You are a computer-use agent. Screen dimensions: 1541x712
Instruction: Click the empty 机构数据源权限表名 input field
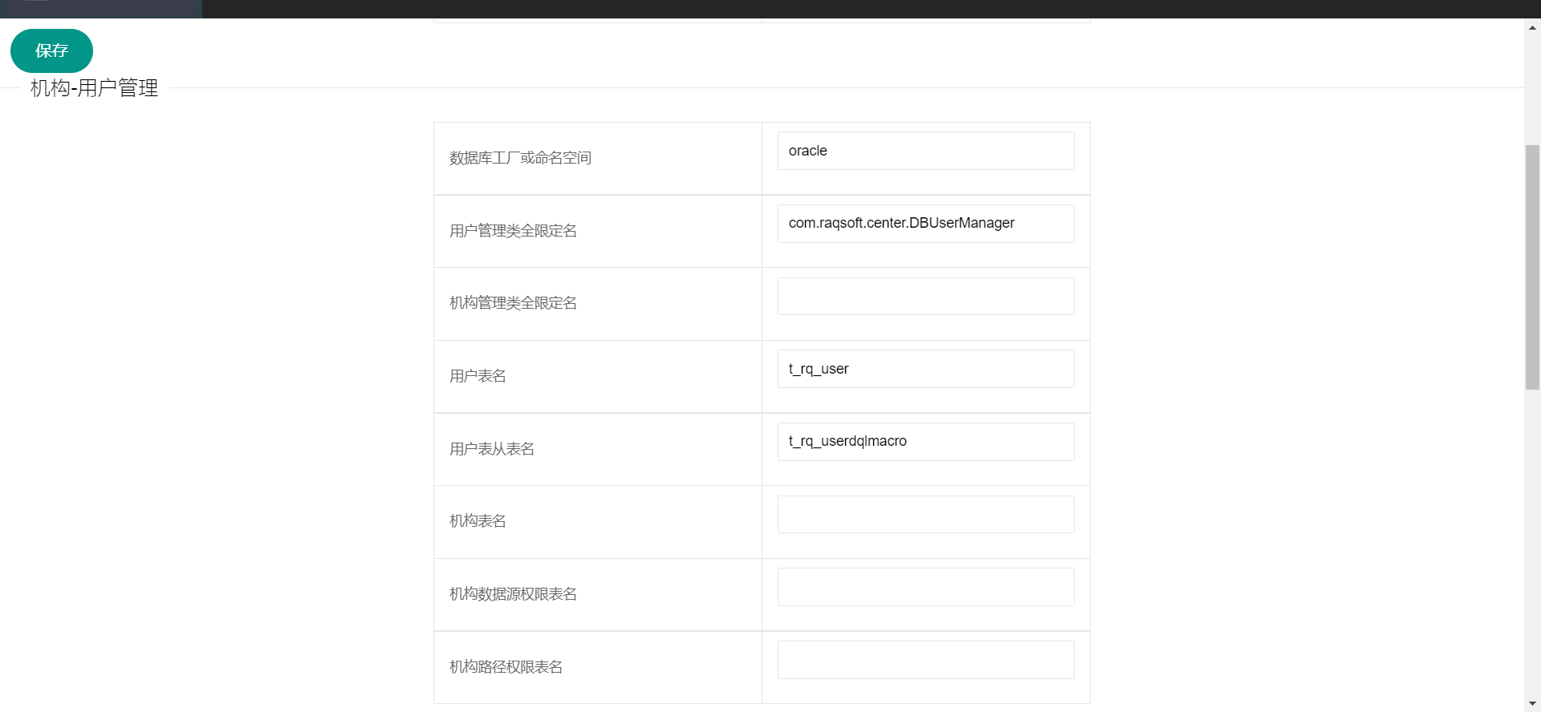(x=925, y=587)
